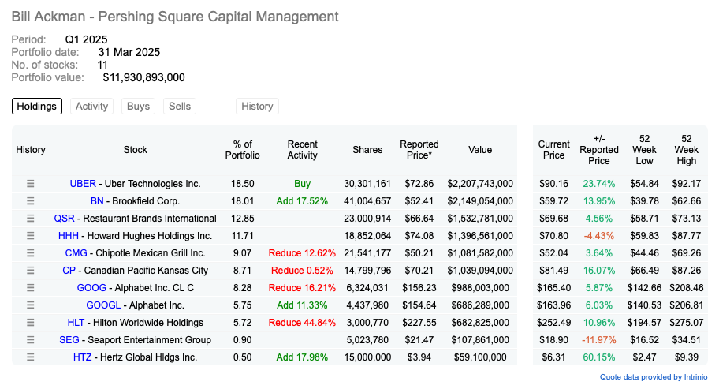Open the CMG ticker link
This screenshot has width=719, height=389.
76,253
